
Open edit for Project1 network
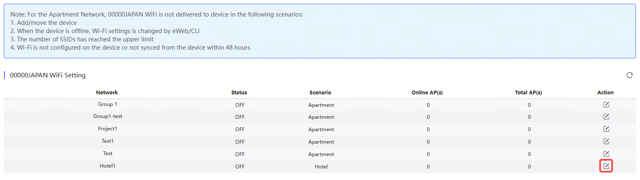[x=606, y=129]
